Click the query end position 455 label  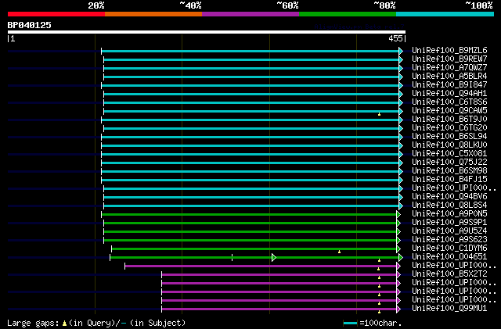coord(395,38)
